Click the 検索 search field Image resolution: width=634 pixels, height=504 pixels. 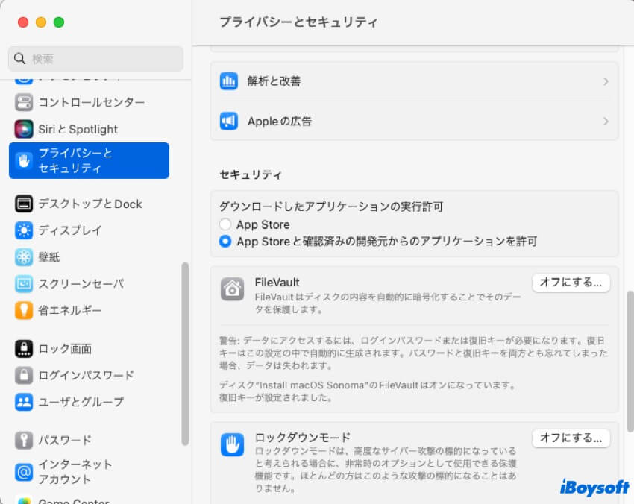coord(95,59)
